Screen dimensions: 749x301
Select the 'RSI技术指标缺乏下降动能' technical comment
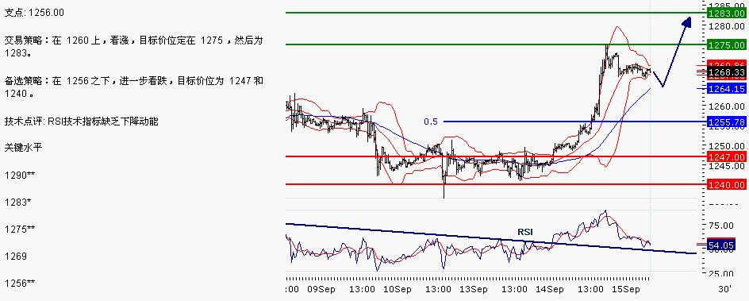(102, 122)
